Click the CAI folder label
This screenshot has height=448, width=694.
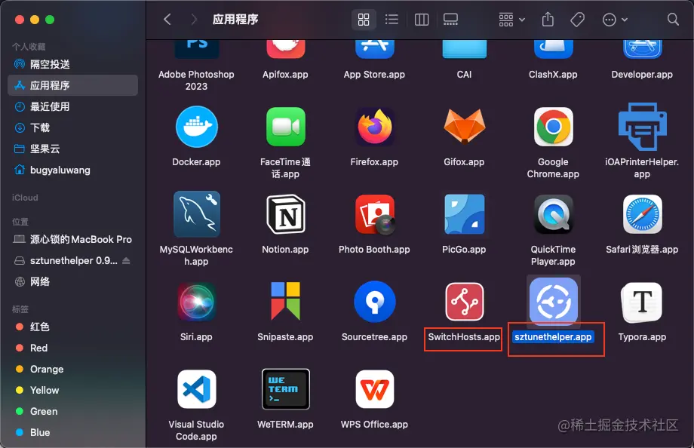click(x=464, y=75)
